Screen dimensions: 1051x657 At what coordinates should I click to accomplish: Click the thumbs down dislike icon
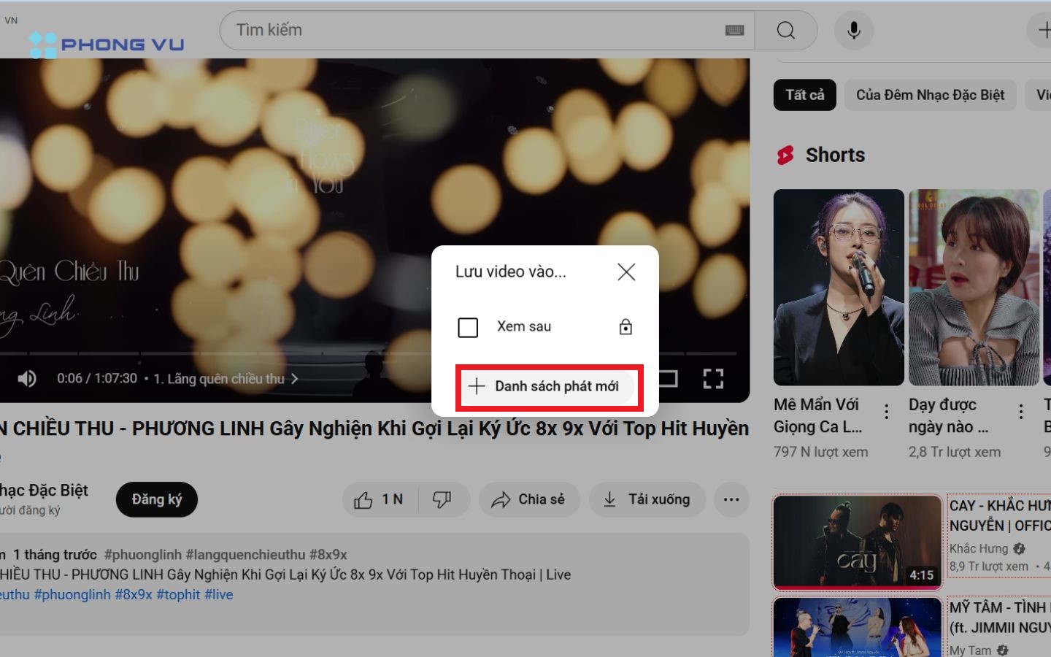click(442, 500)
